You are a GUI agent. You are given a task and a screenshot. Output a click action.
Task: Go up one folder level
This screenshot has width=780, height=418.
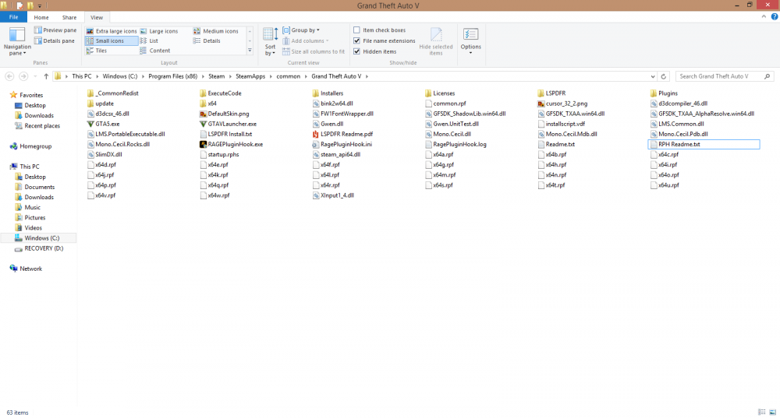click(x=46, y=76)
